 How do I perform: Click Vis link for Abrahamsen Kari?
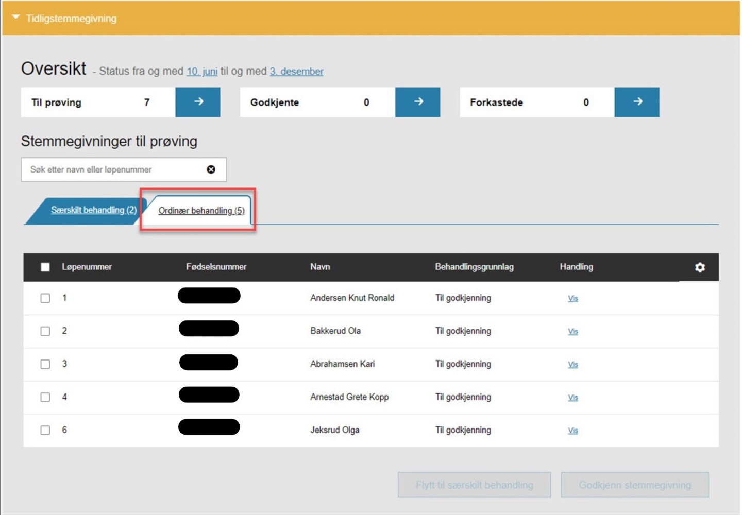[x=572, y=365]
